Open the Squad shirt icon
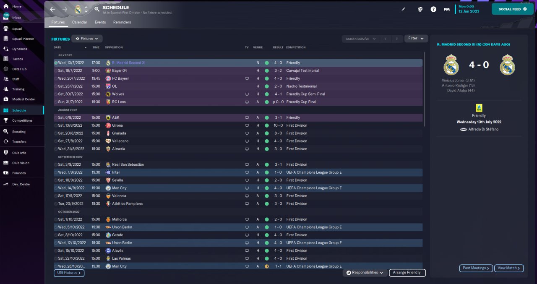 [6, 29]
